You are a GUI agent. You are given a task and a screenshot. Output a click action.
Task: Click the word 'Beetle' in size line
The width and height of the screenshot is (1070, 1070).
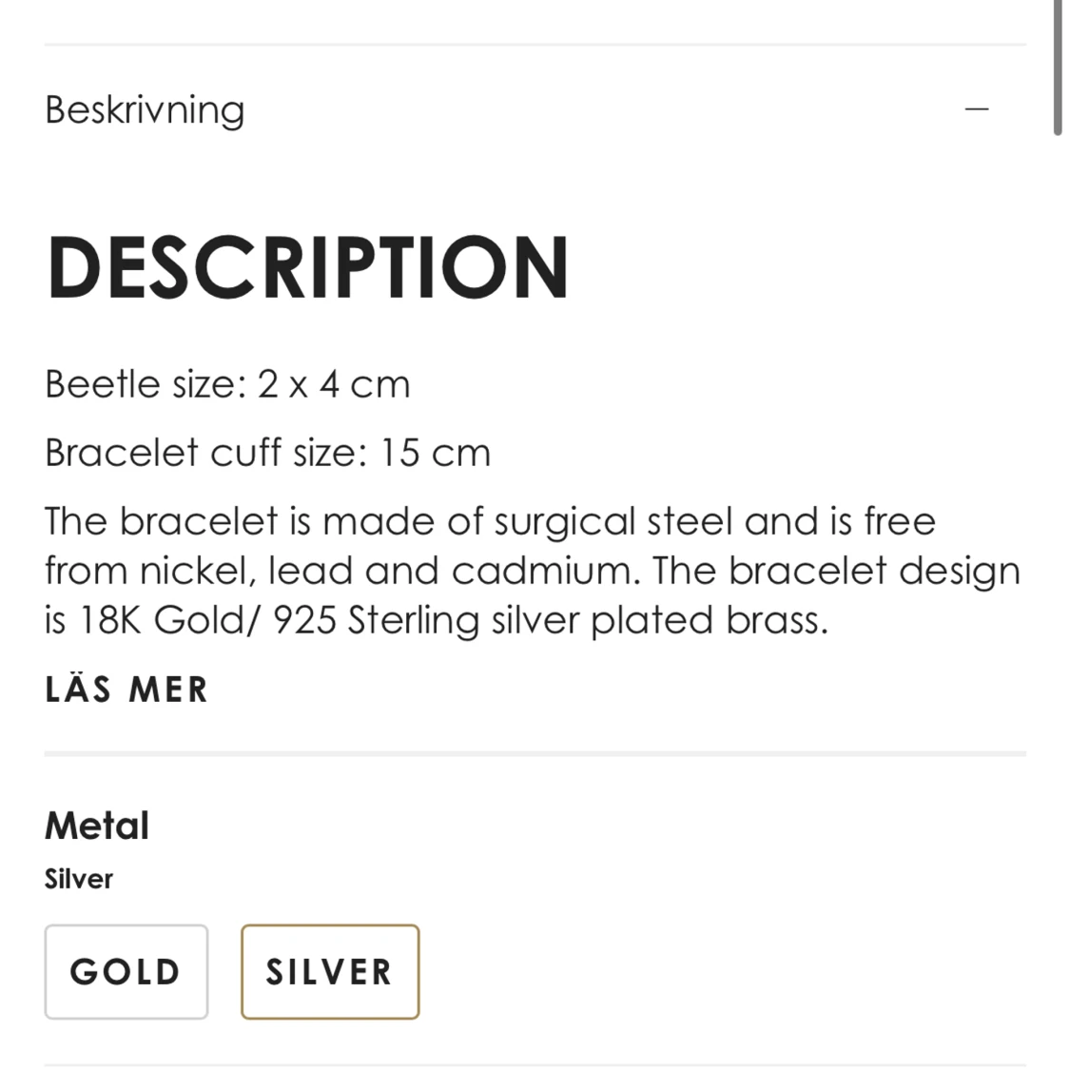(x=103, y=384)
